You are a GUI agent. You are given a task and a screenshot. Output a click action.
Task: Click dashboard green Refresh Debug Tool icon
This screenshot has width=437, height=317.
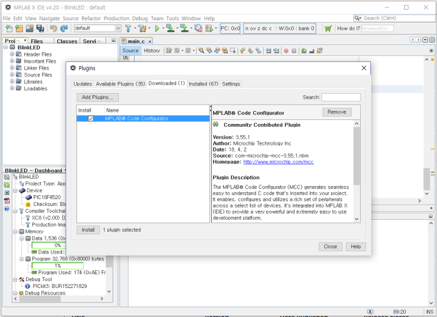(7, 185)
